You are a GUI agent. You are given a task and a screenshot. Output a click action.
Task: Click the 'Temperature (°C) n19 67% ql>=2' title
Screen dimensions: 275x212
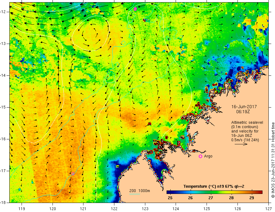(214, 186)
